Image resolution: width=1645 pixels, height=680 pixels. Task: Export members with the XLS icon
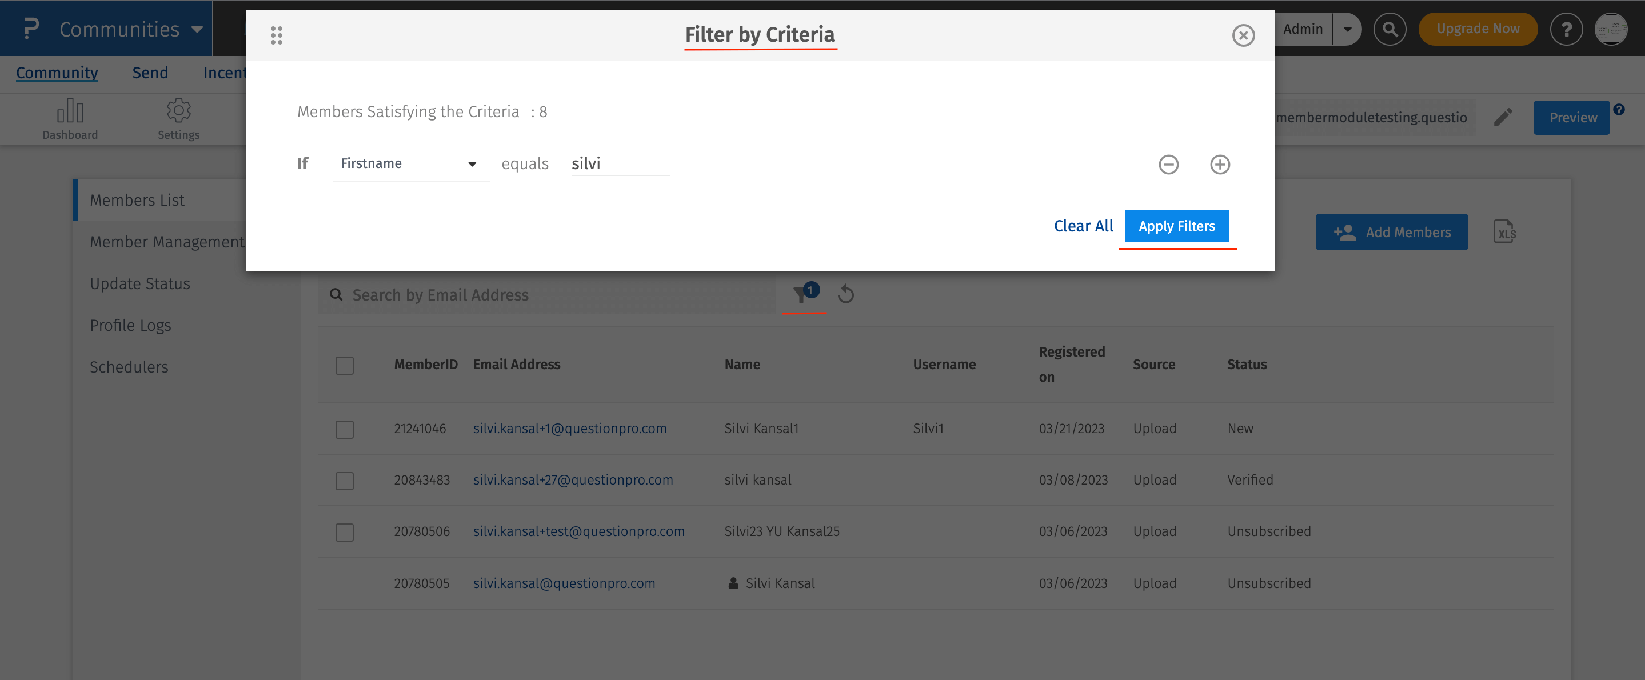[x=1504, y=232]
